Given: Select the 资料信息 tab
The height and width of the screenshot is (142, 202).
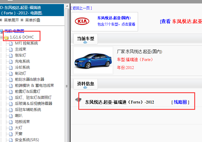Looking at the screenshot, I should point(86,84).
